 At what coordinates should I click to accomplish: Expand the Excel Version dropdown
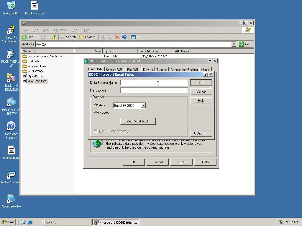point(143,105)
